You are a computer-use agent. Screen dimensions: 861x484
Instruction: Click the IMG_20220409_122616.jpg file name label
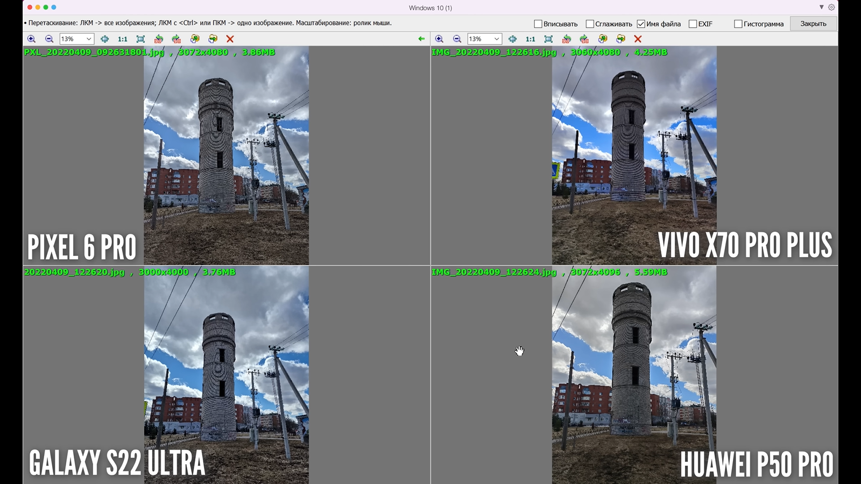[494, 52]
